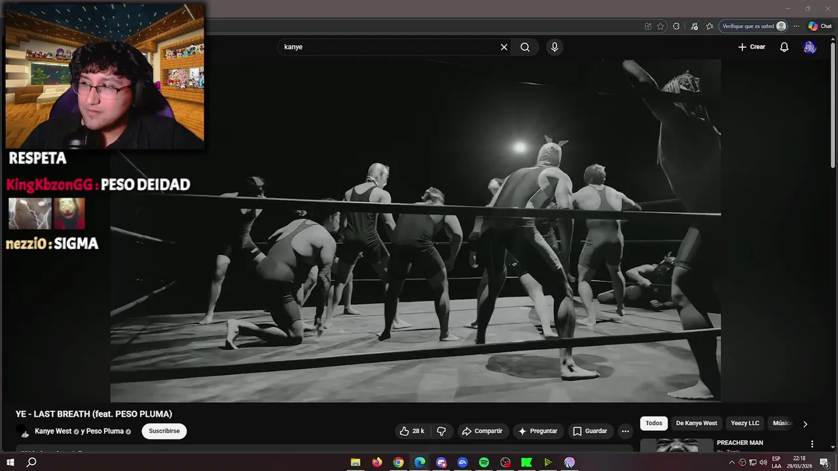
Task: Open Windows taskbar search
Action: [x=31, y=462]
